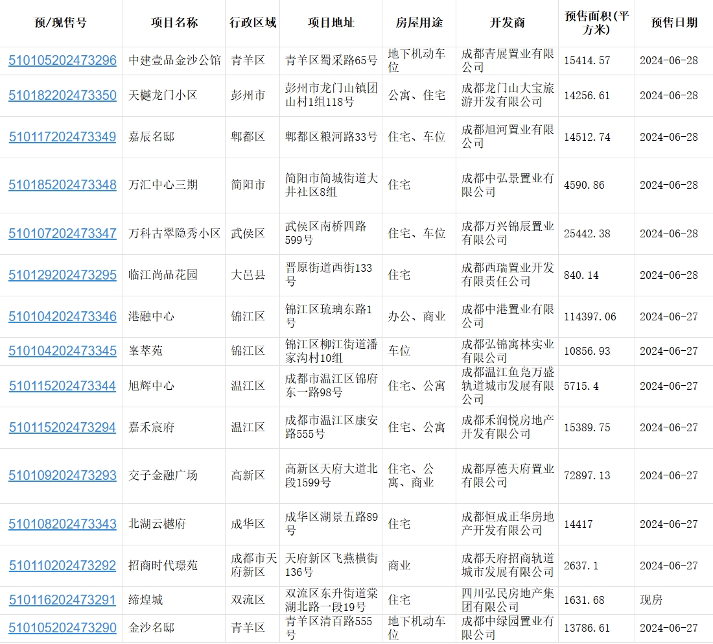Open presale link 510109202473293
This screenshot has height=644, width=713.
tap(62, 475)
